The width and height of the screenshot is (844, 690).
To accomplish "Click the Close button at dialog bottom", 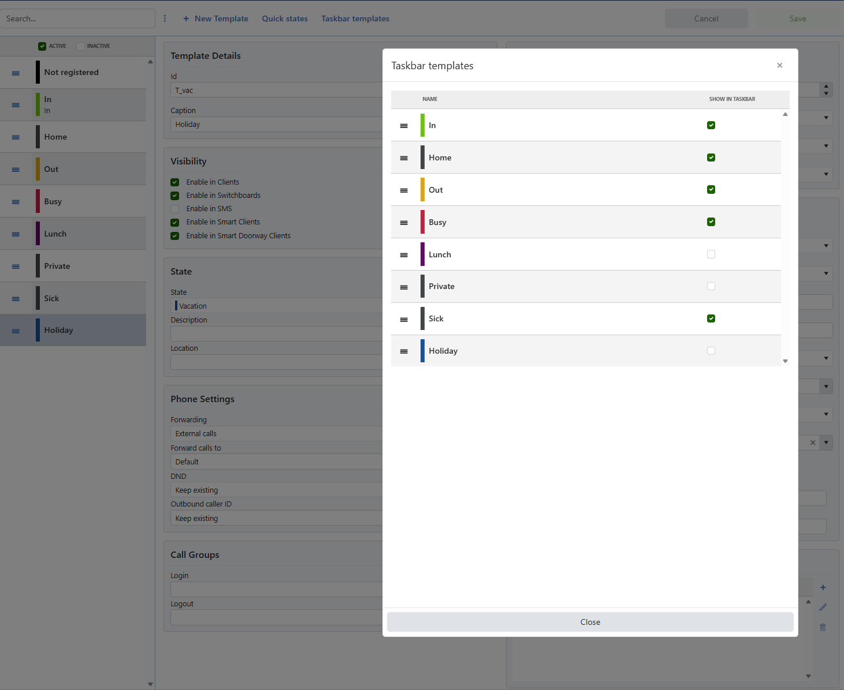I will 590,622.
